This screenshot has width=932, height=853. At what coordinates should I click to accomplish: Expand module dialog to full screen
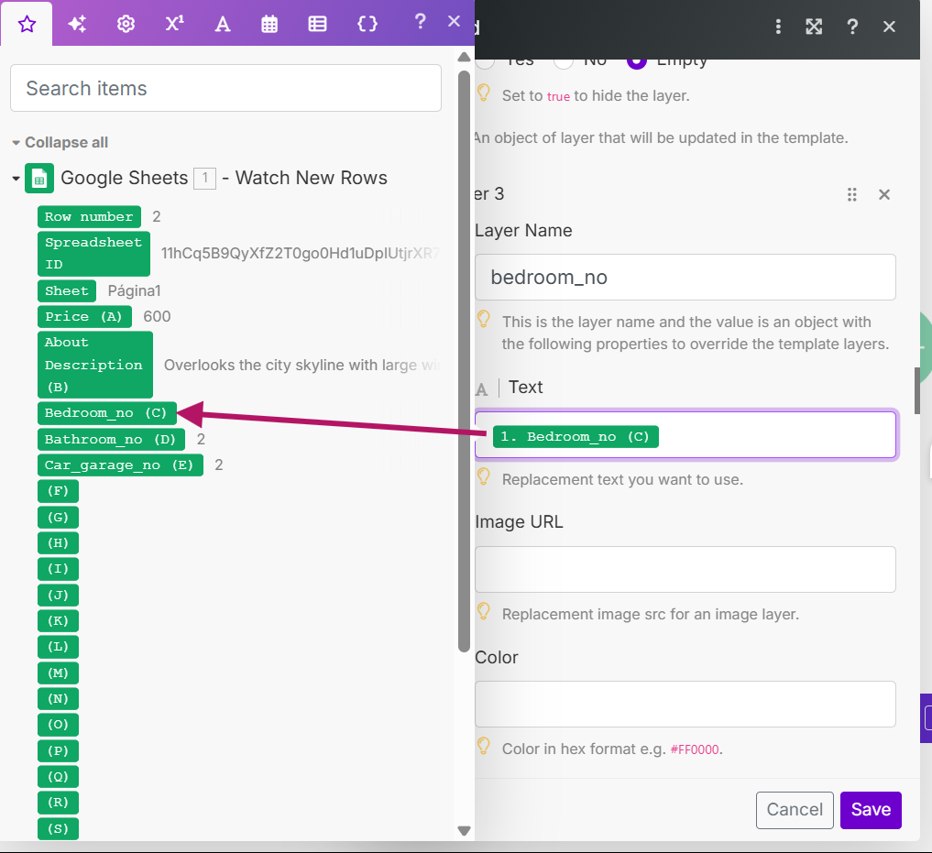pos(814,27)
